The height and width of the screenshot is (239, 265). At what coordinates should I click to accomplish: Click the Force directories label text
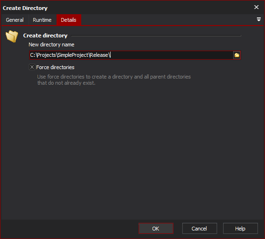pos(55,67)
